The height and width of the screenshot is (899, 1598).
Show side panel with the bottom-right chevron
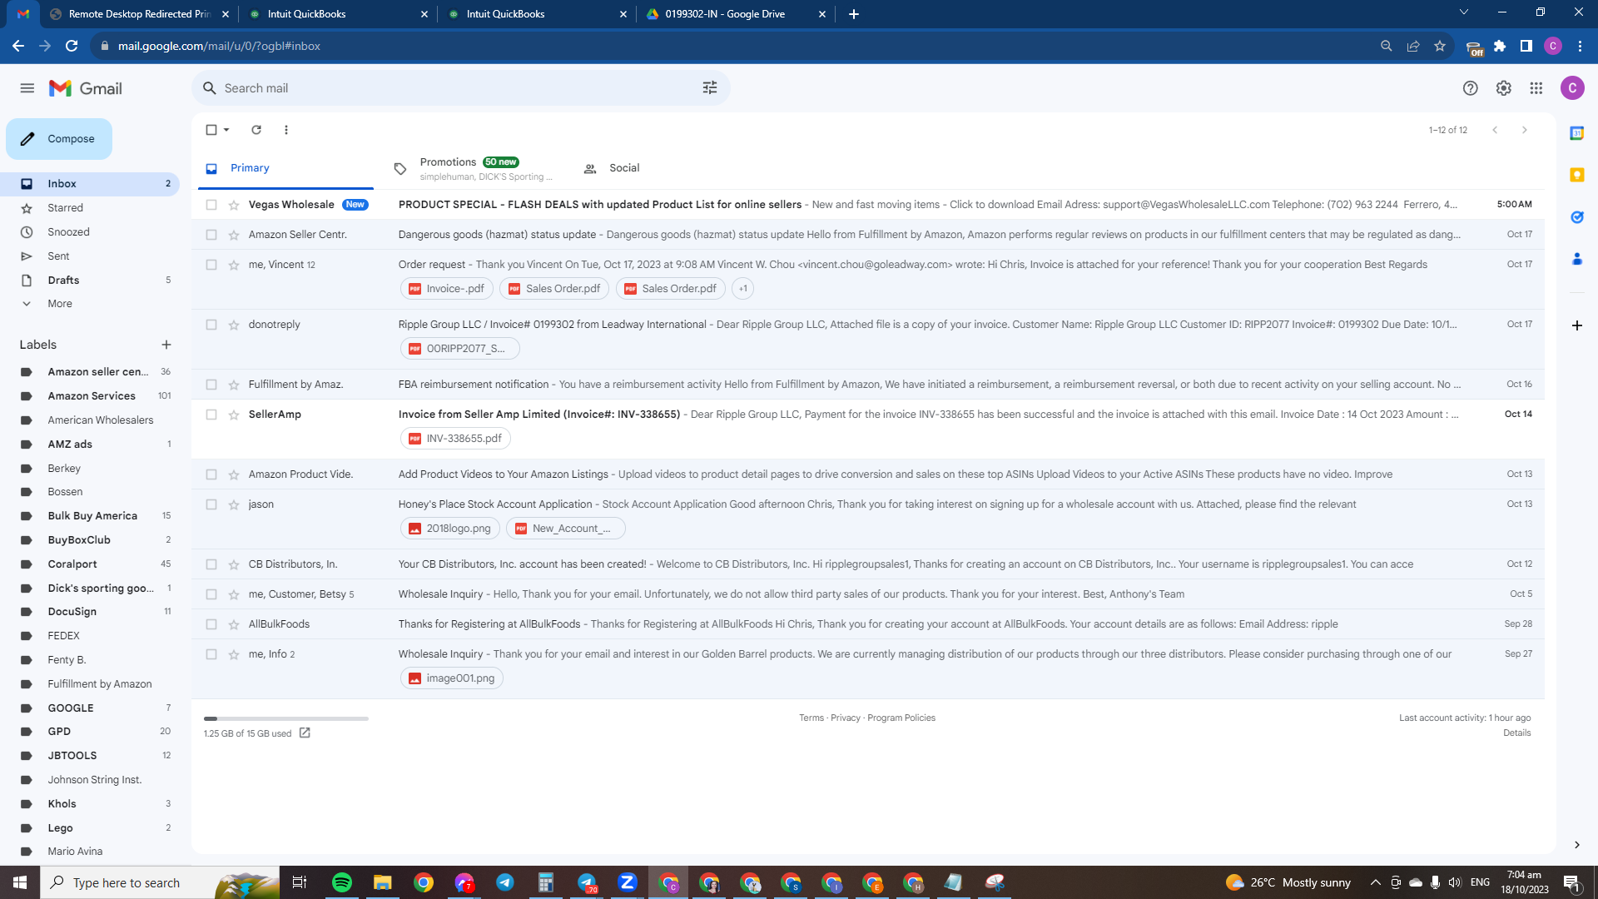[1576, 845]
